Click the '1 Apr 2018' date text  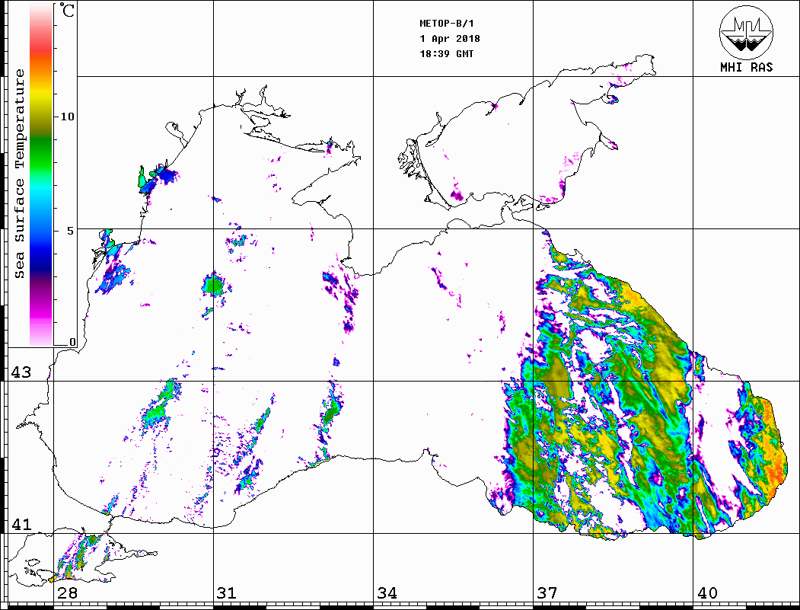pyautogui.click(x=450, y=39)
